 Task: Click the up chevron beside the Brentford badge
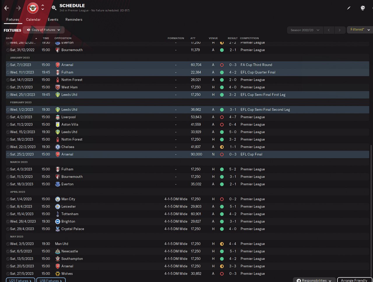(x=43, y=6)
